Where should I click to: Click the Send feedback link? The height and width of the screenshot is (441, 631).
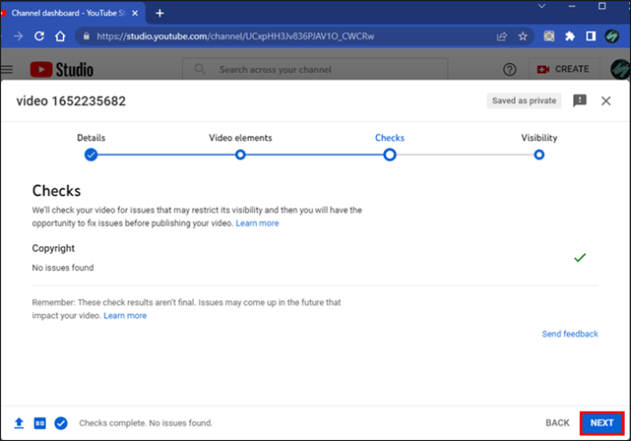(x=570, y=334)
